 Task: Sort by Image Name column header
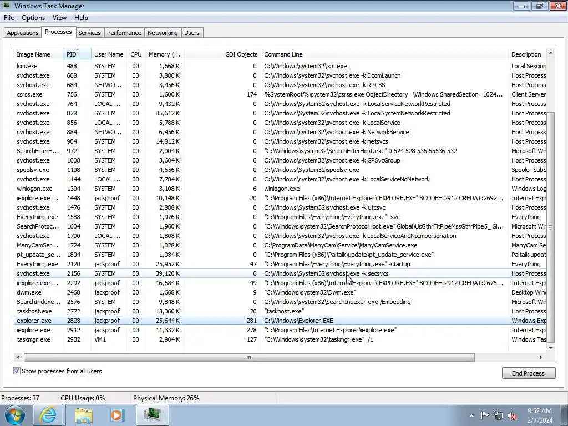[39, 54]
